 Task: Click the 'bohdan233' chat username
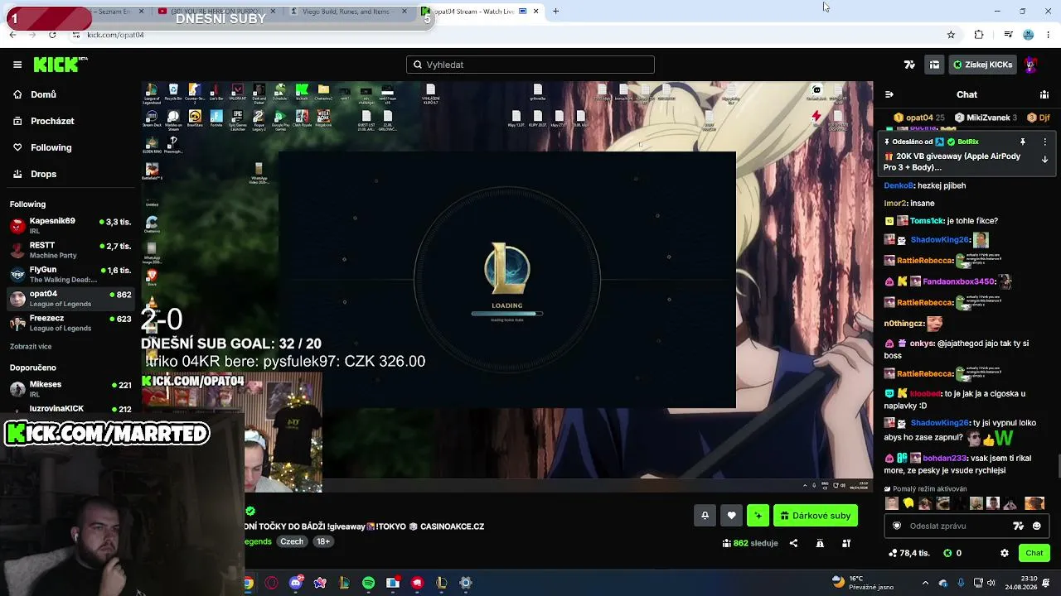[x=945, y=458]
